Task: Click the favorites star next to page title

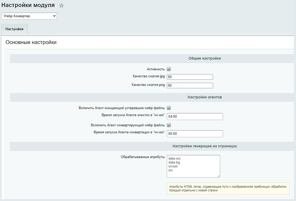Action: tap(61, 5)
